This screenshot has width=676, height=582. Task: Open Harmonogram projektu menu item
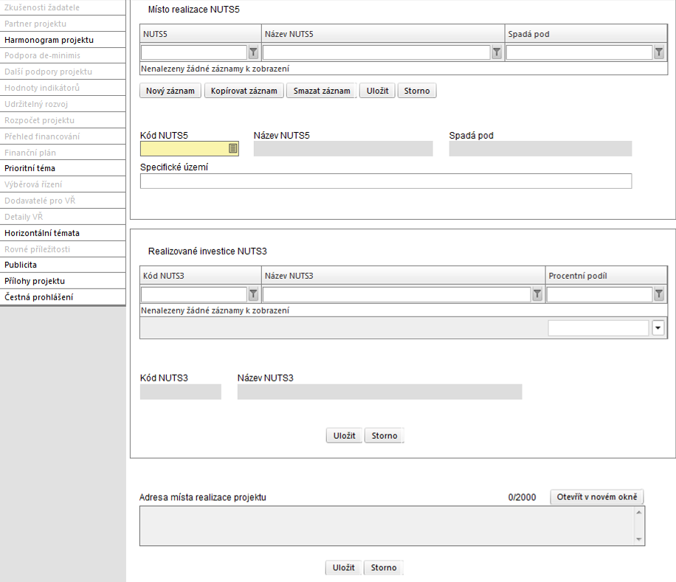pyautogui.click(x=63, y=40)
